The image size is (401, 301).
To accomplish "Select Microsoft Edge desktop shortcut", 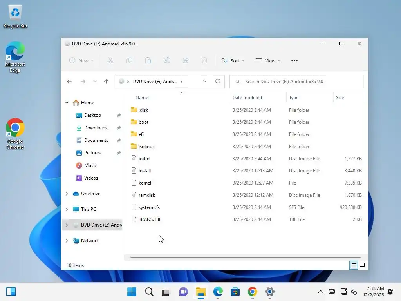I will tap(15, 57).
